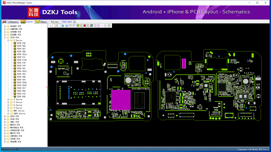Select the IPAD PCB folder
Image resolution: width=271 pixels, height=152 pixels.
point(14,119)
